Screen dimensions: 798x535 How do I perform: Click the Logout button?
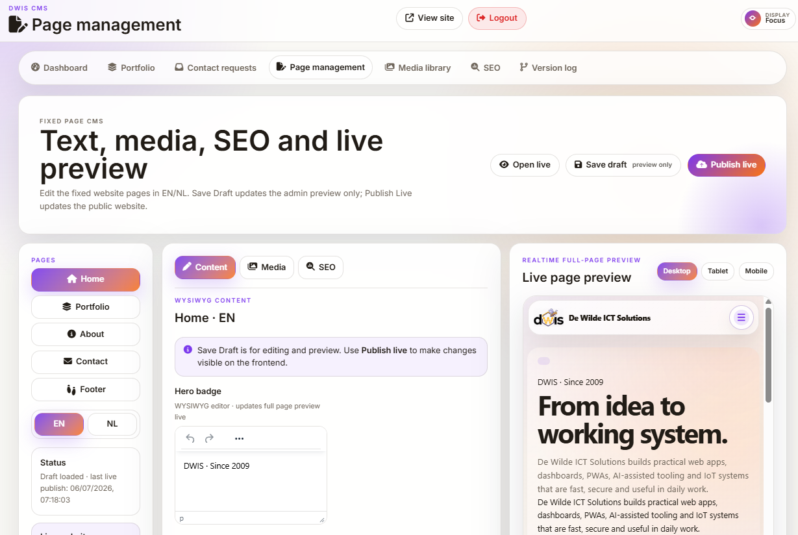point(497,18)
